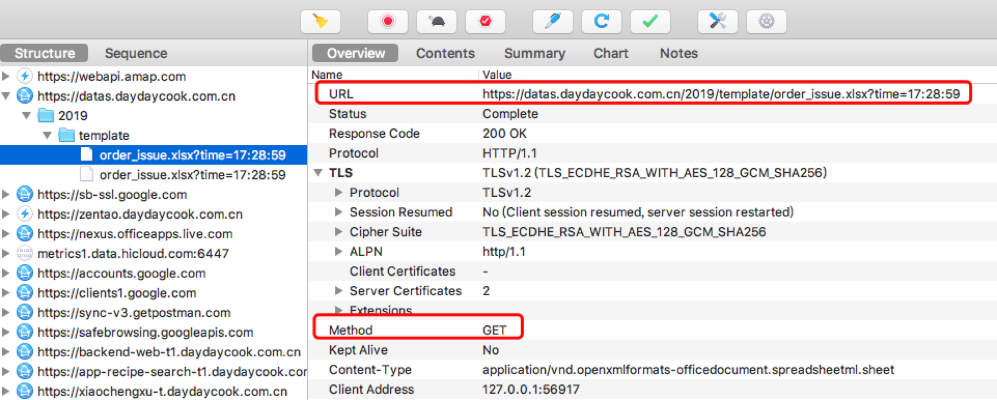Switch to the Sequence view tab
The height and width of the screenshot is (400, 997).
click(x=136, y=54)
